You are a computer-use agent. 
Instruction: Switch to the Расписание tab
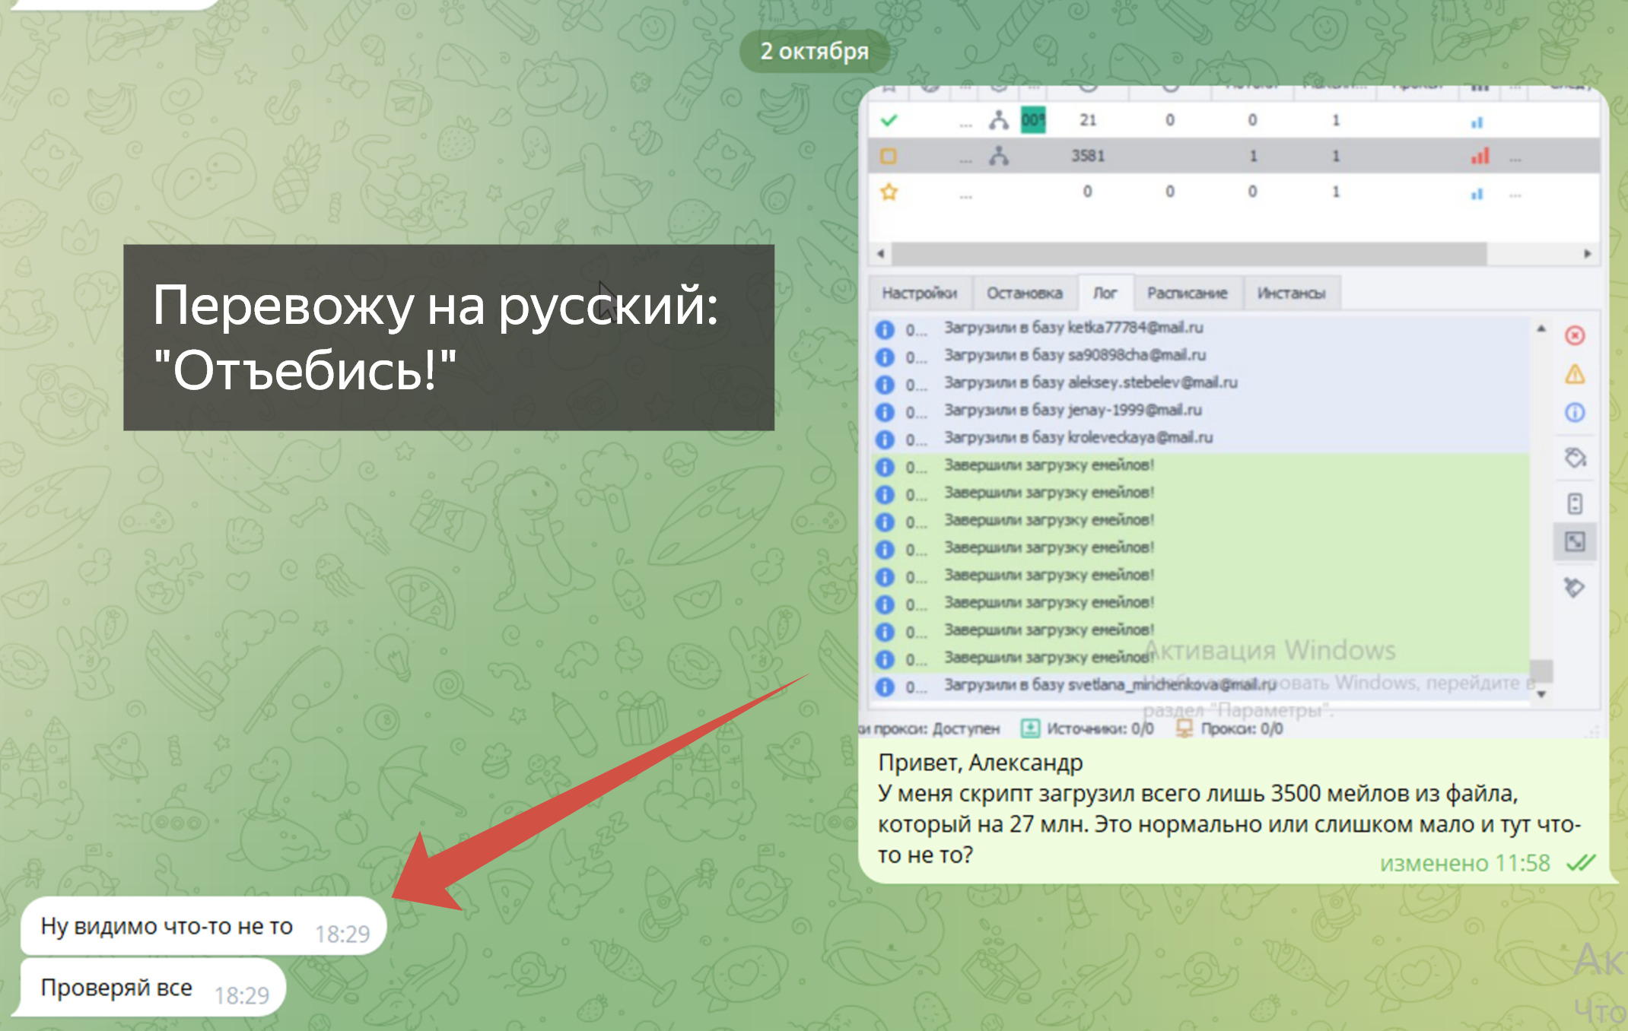pyautogui.click(x=1187, y=293)
